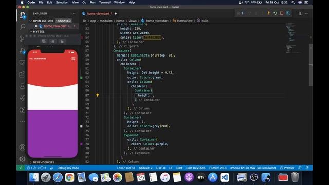Open the Extensions view

[x=22, y=74]
